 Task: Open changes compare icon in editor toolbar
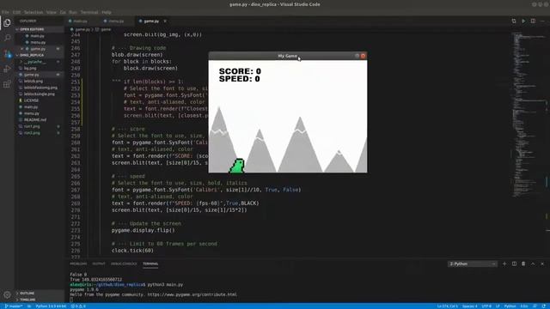click(x=514, y=21)
